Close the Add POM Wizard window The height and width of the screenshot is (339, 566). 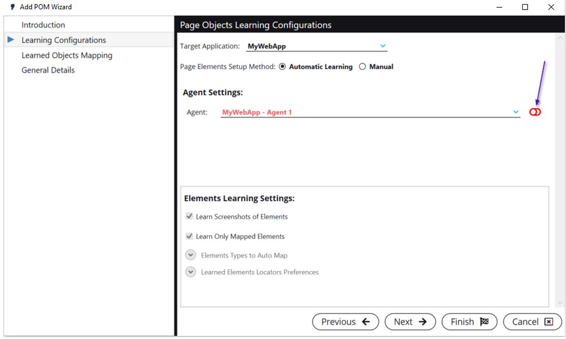pos(551,7)
